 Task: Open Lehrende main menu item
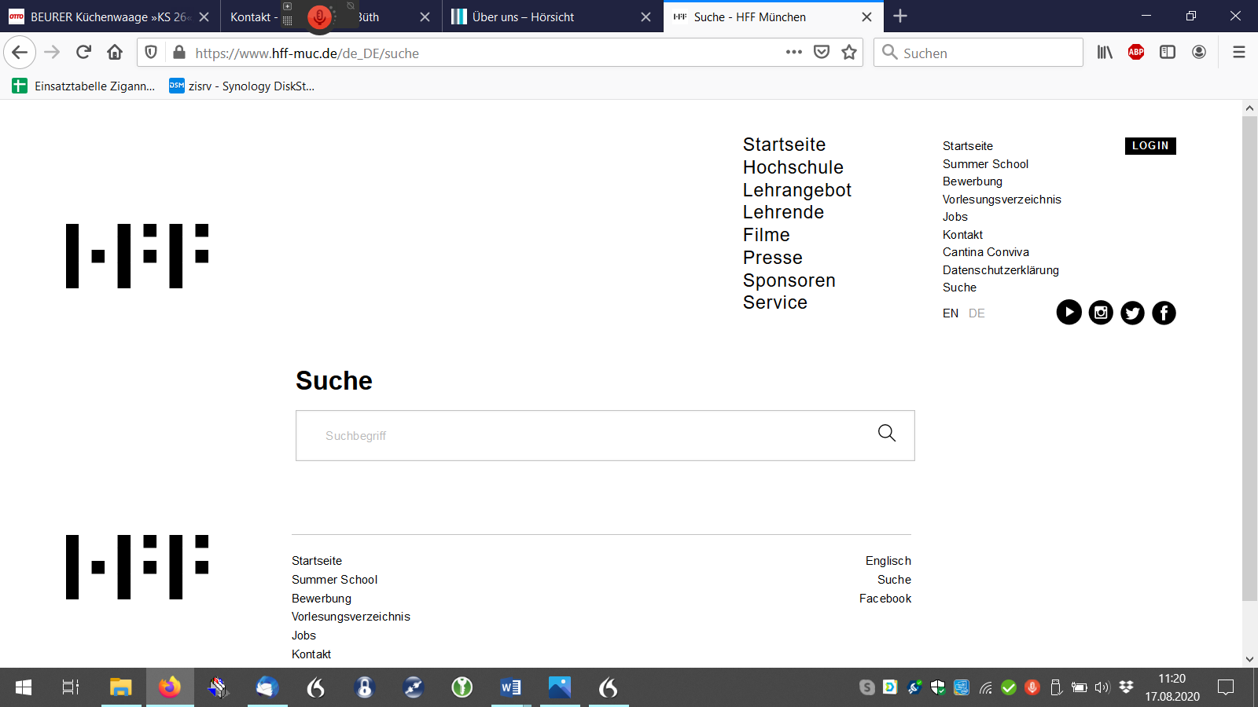(x=783, y=212)
